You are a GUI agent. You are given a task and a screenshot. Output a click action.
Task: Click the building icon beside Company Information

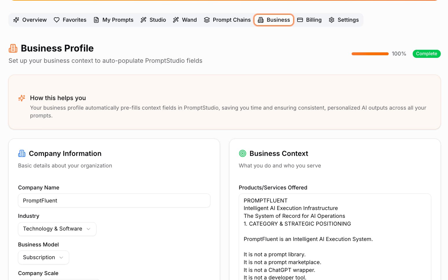tap(22, 153)
